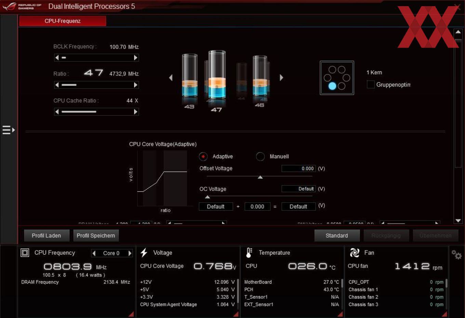The image size is (465, 318).
Task: Click the "DRAM Frequency" row
Action: 76,282
